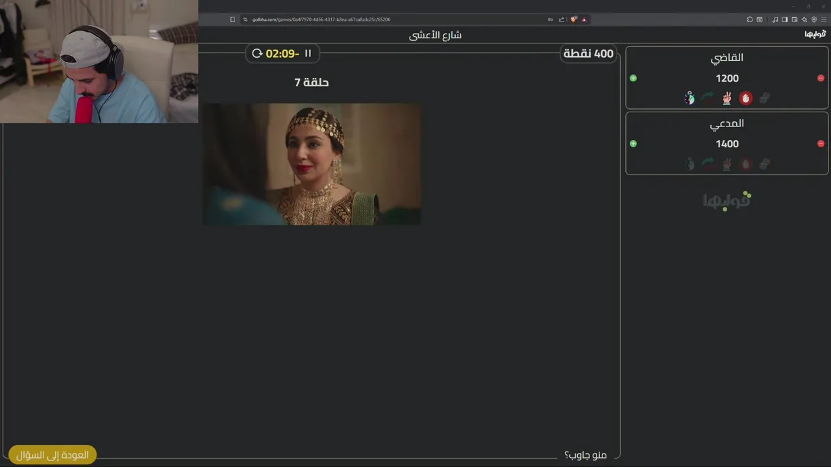This screenshot has width=831, height=467.
Task: Pause the countdown timer
Action: click(308, 53)
